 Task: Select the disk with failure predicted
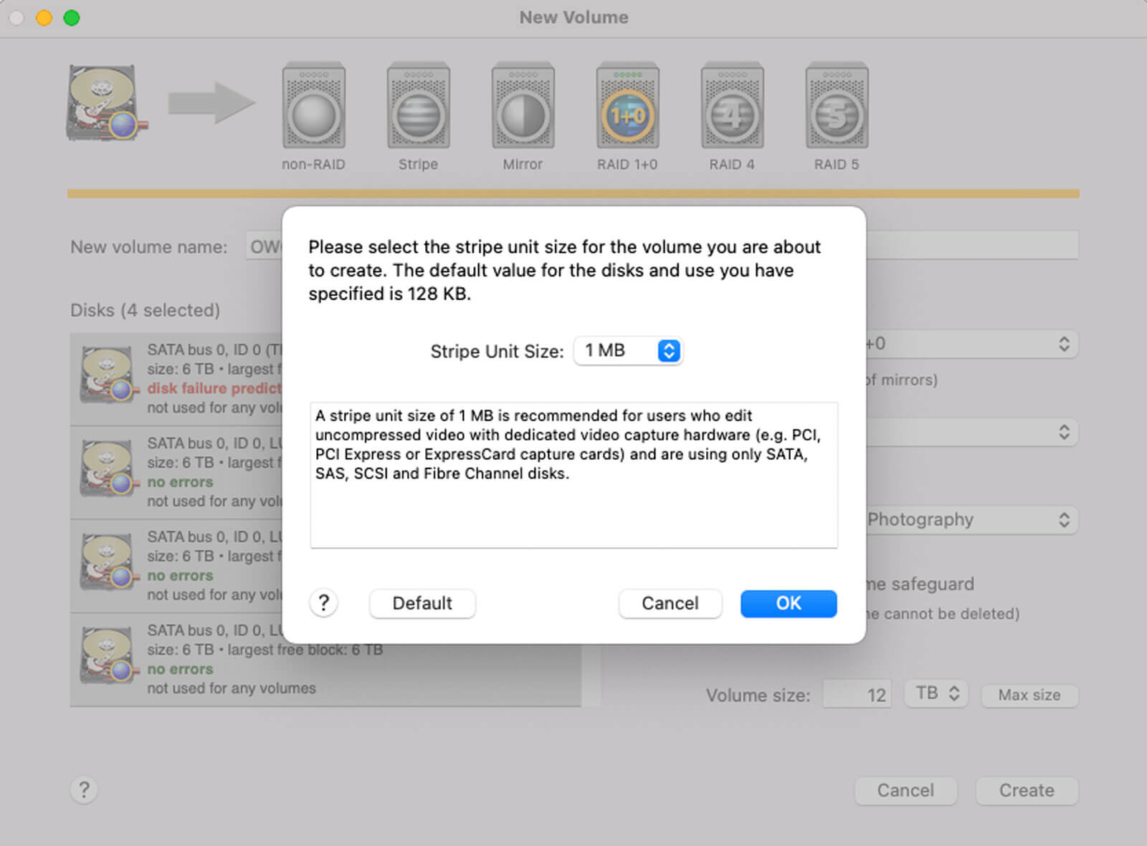click(179, 379)
